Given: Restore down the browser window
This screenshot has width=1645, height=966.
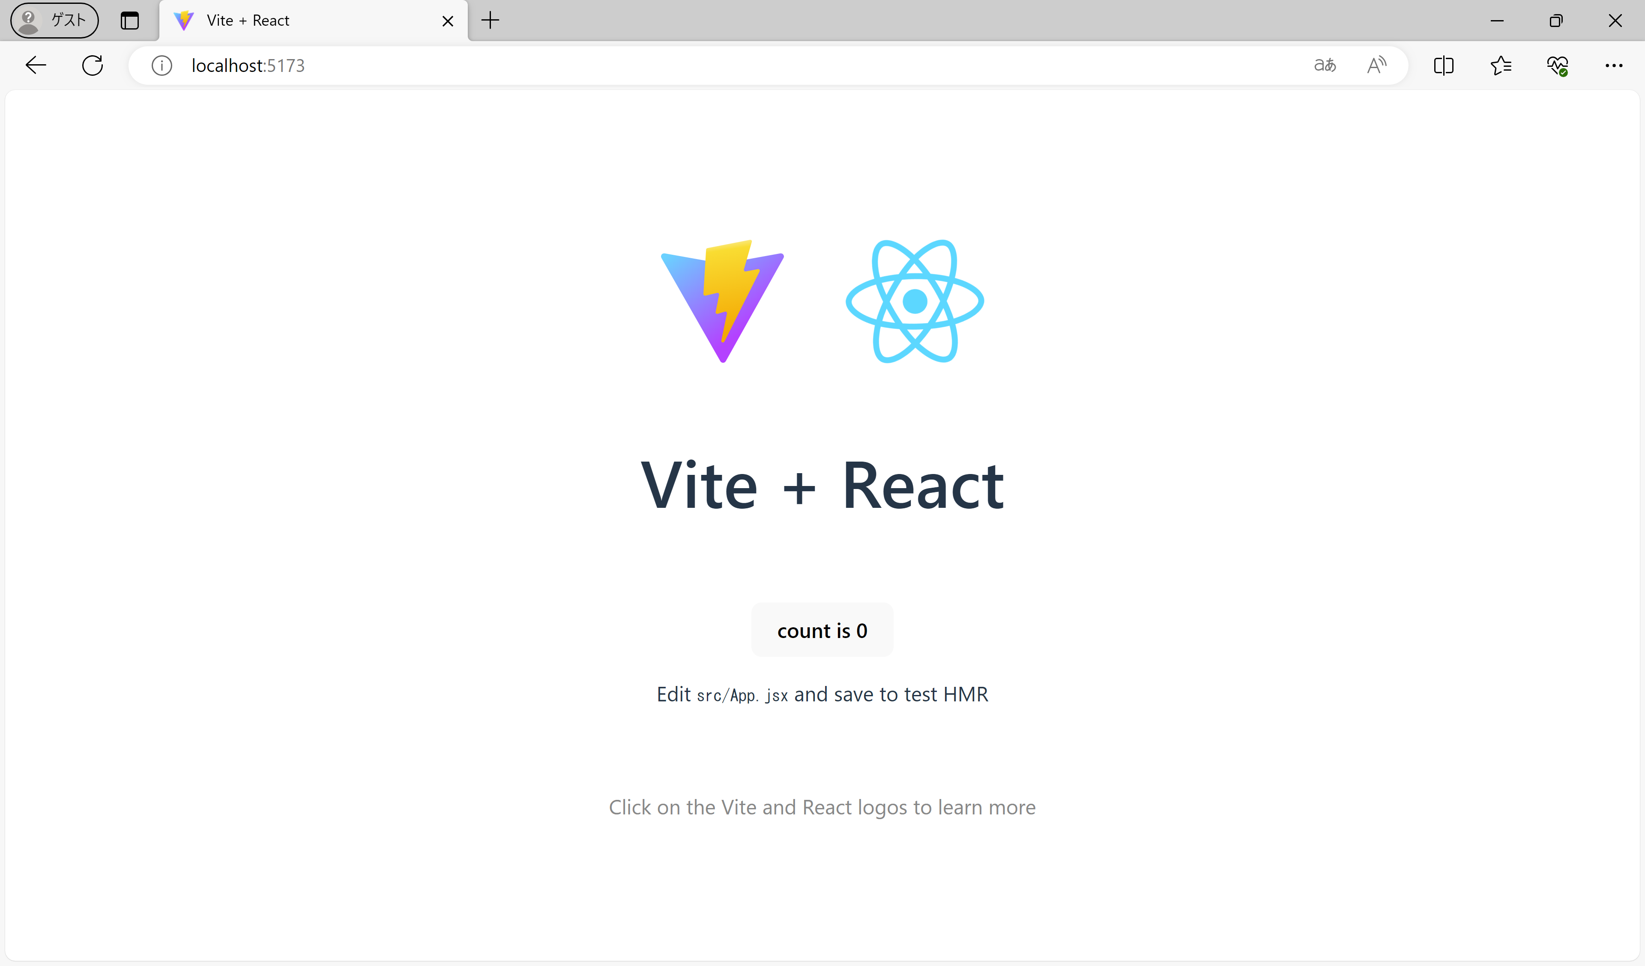Looking at the screenshot, I should click(x=1556, y=21).
